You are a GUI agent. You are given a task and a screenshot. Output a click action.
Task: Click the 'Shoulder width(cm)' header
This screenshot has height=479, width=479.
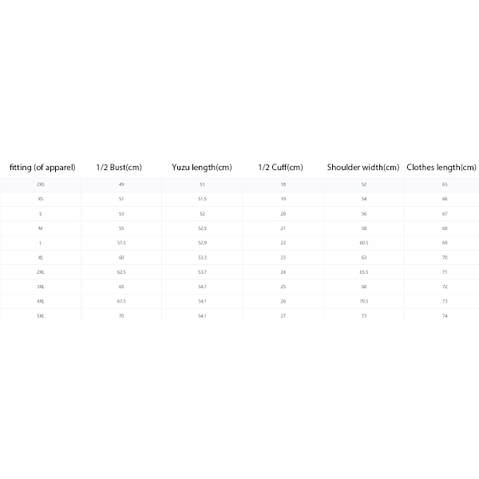[x=363, y=168]
